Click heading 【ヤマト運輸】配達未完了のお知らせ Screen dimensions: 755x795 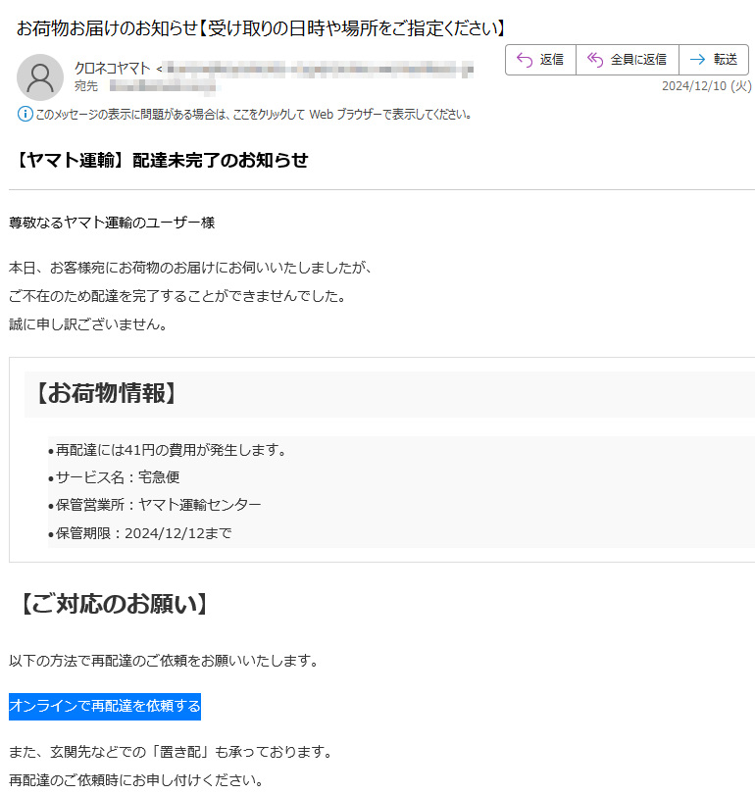[160, 160]
